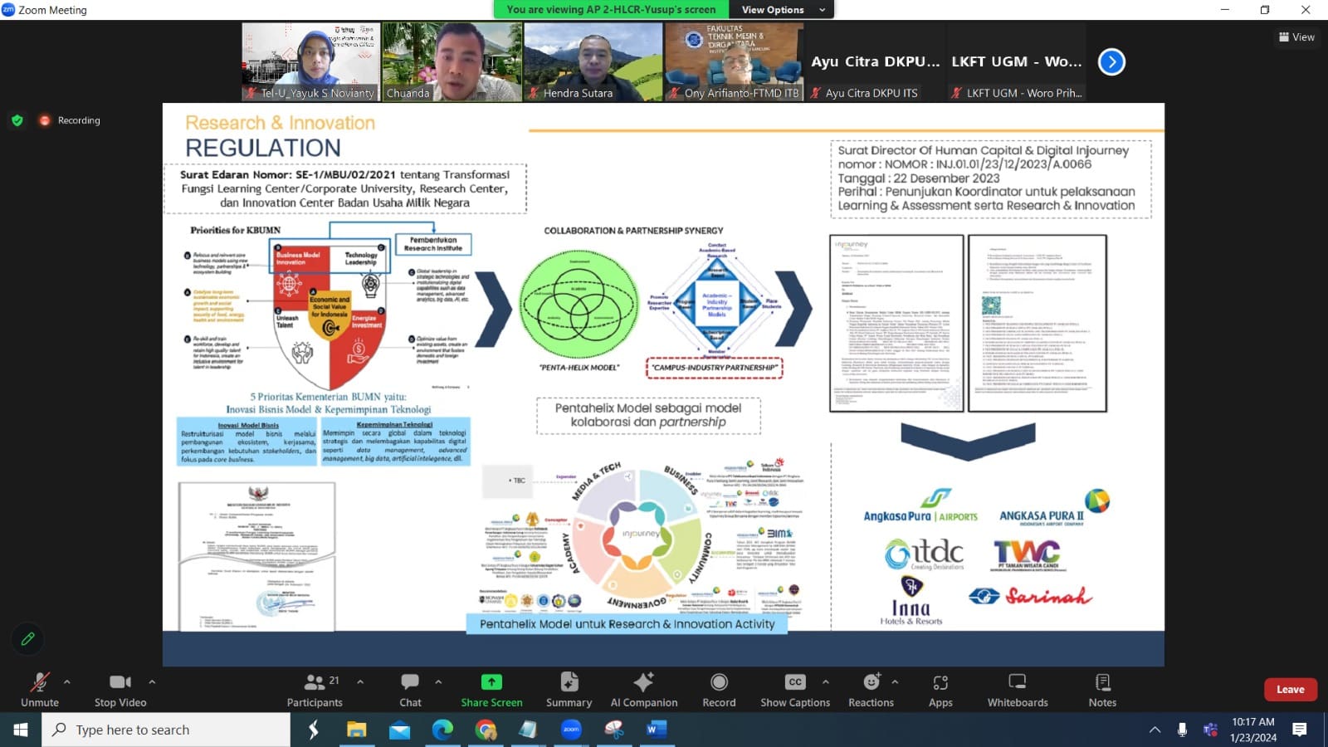
Task: Open the AI Companion
Action: pos(643,690)
